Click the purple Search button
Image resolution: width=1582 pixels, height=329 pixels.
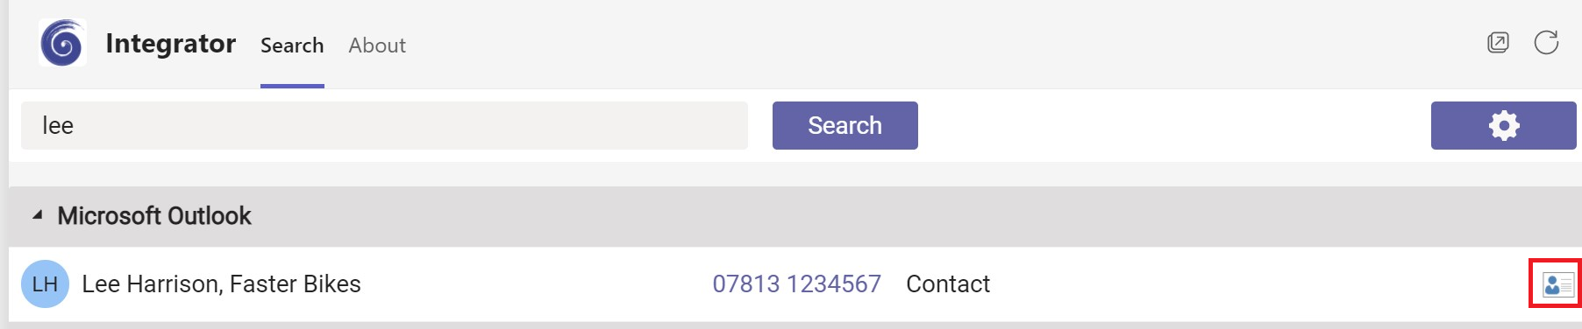(x=845, y=125)
